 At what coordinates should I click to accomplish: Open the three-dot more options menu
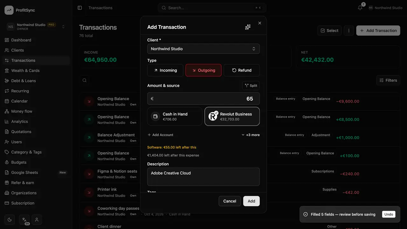[349, 31]
